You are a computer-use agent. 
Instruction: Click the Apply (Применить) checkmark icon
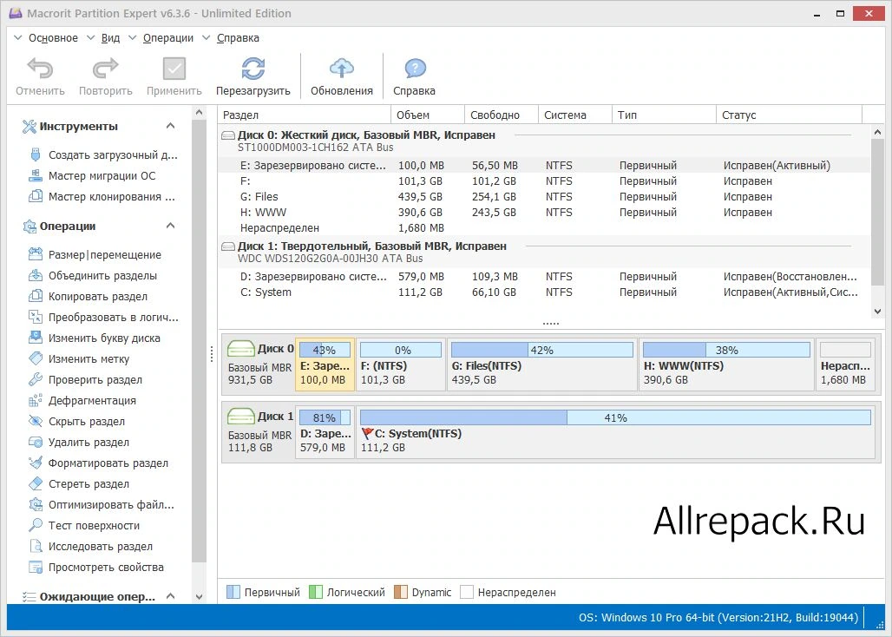[174, 69]
